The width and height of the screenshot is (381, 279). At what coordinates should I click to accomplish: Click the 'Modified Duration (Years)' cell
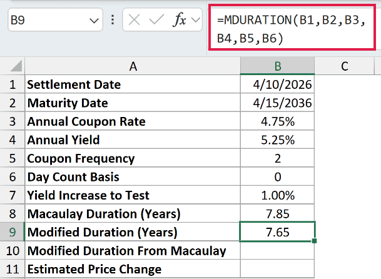click(133, 232)
